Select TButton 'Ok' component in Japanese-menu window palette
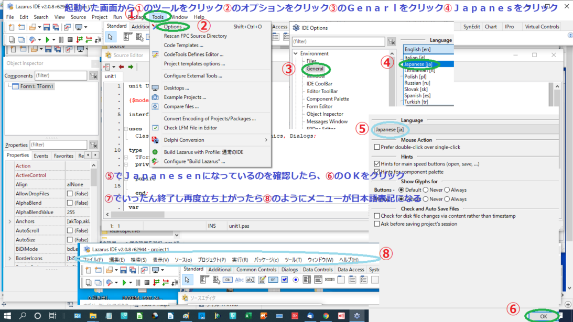Image resolution: width=573 pixels, height=322 pixels. 228,280
